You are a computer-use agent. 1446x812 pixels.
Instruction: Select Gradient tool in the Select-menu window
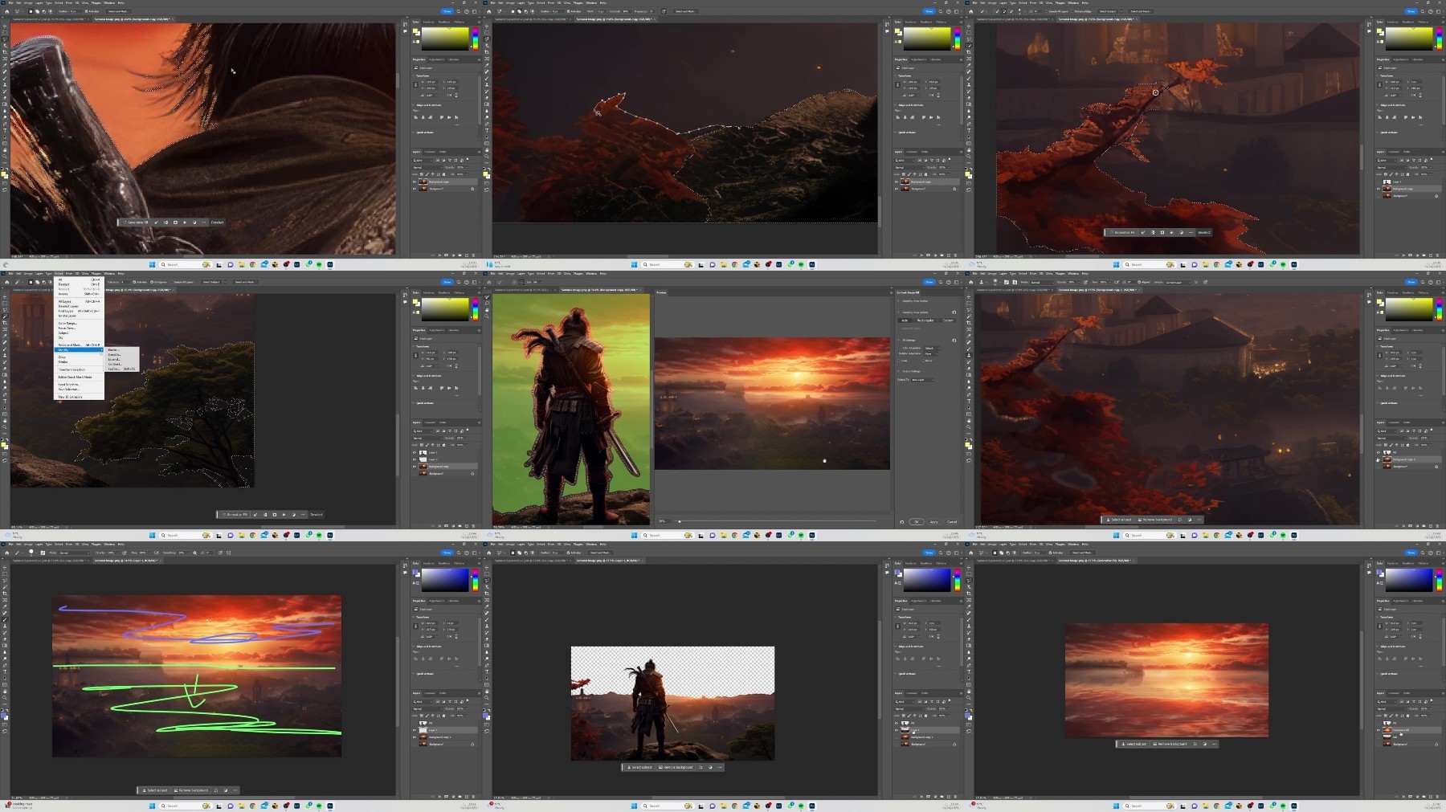[5, 375]
